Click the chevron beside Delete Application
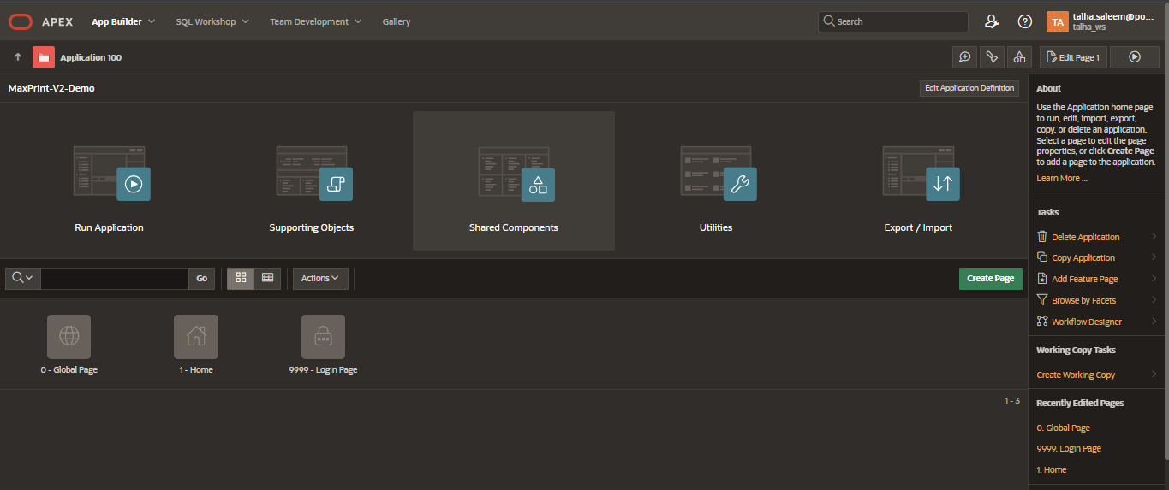The height and width of the screenshot is (490, 1169). click(1154, 237)
